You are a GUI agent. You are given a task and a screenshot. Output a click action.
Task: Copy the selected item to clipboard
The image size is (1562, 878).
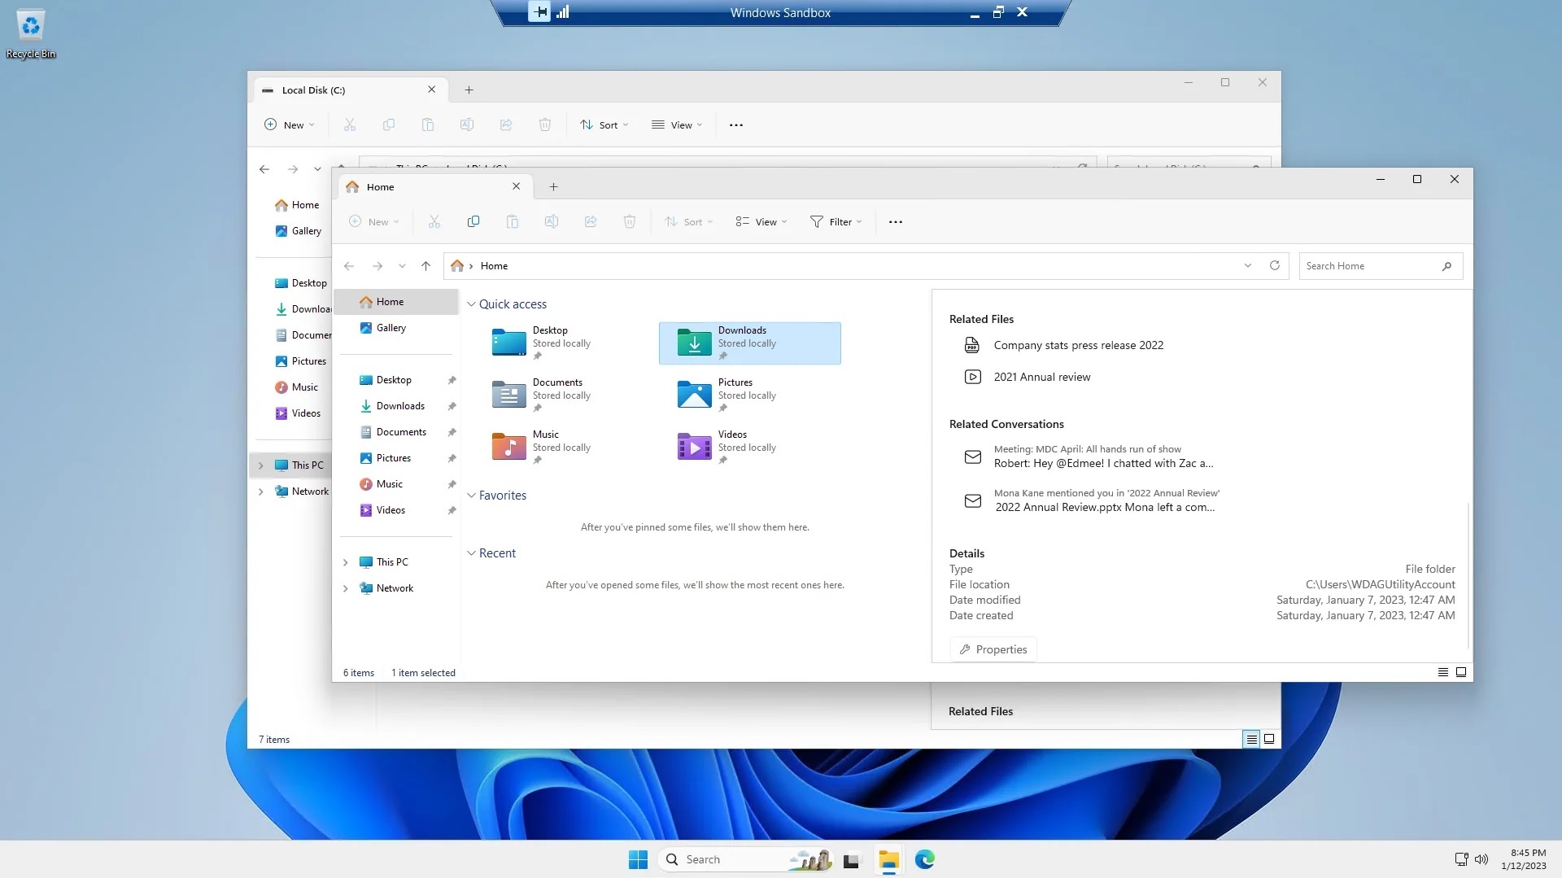[473, 221]
